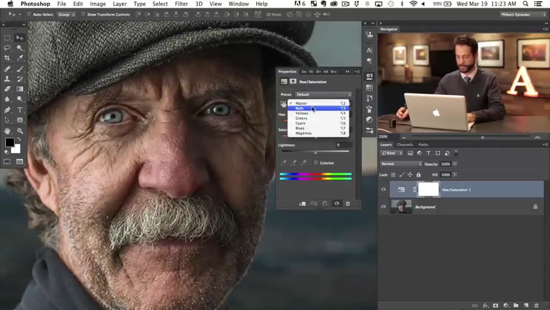The image size is (550, 310).
Task: Swap foreground and background colors
Action: (x=19, y=139)
